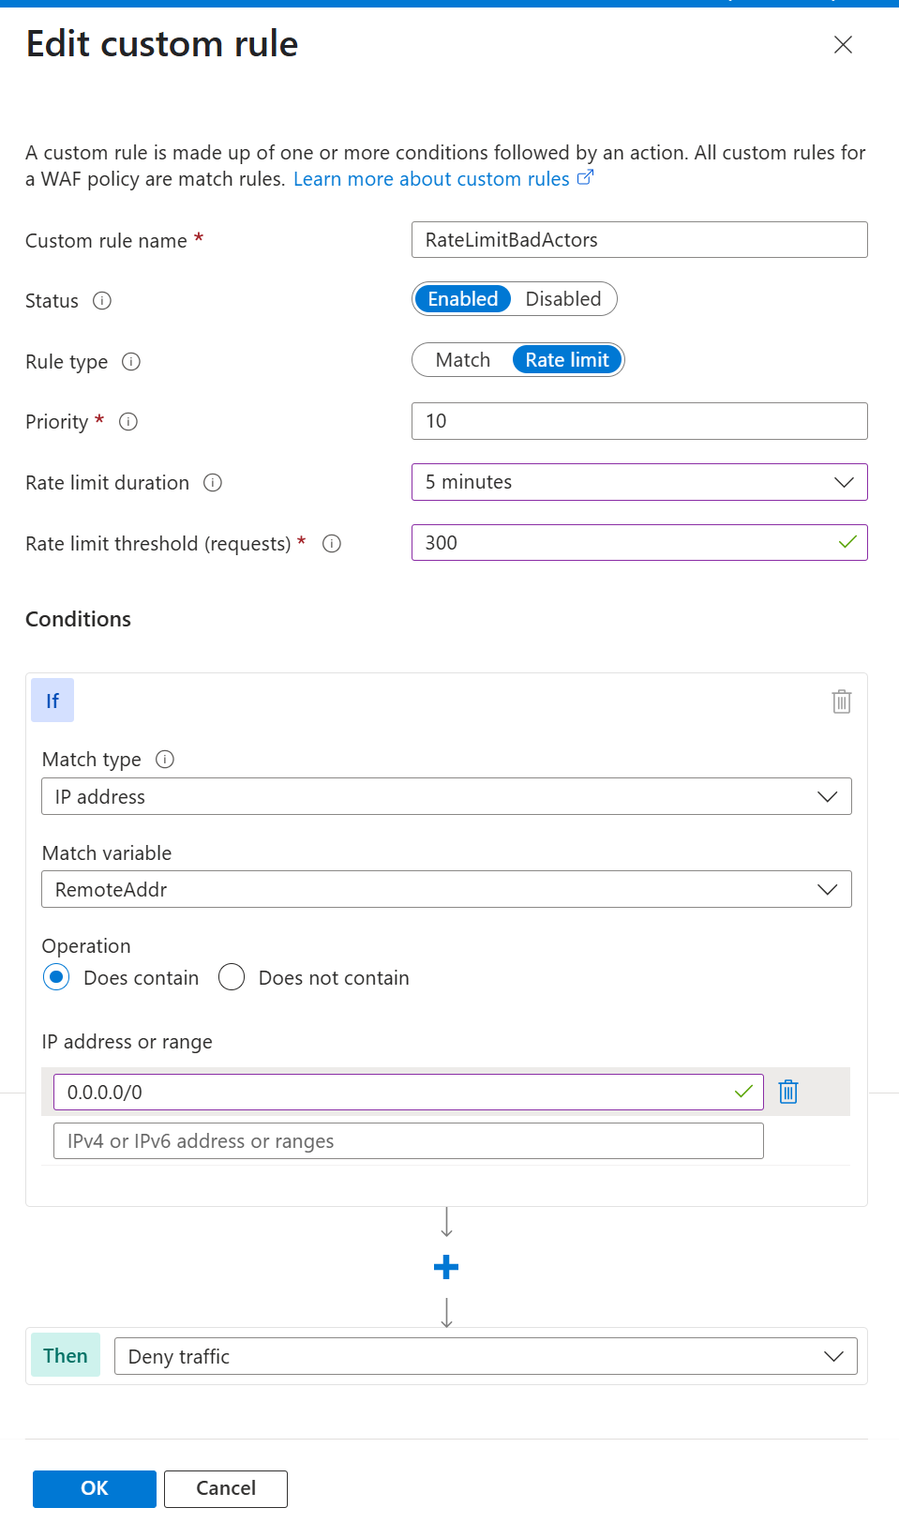Select the Does contain operation
Screen dimensions: 899x1538
coord(56,977)
